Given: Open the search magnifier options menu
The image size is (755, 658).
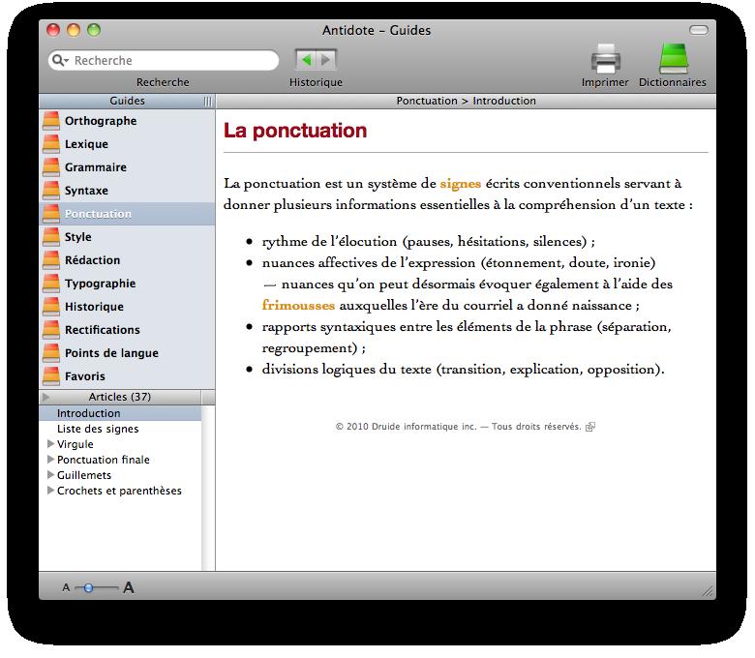Looking at the screenshot, I should pos(60,60).
